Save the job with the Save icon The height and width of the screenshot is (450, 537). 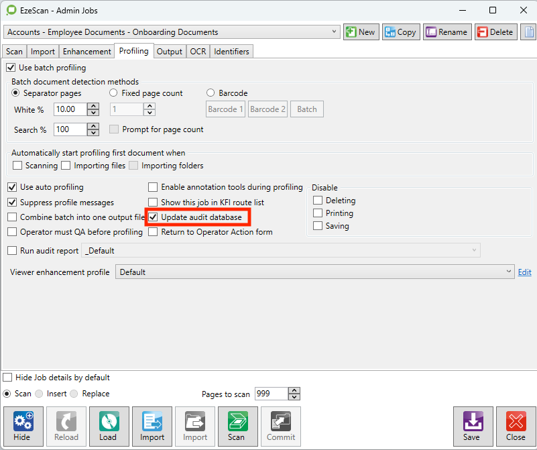[x=473, y=426]
